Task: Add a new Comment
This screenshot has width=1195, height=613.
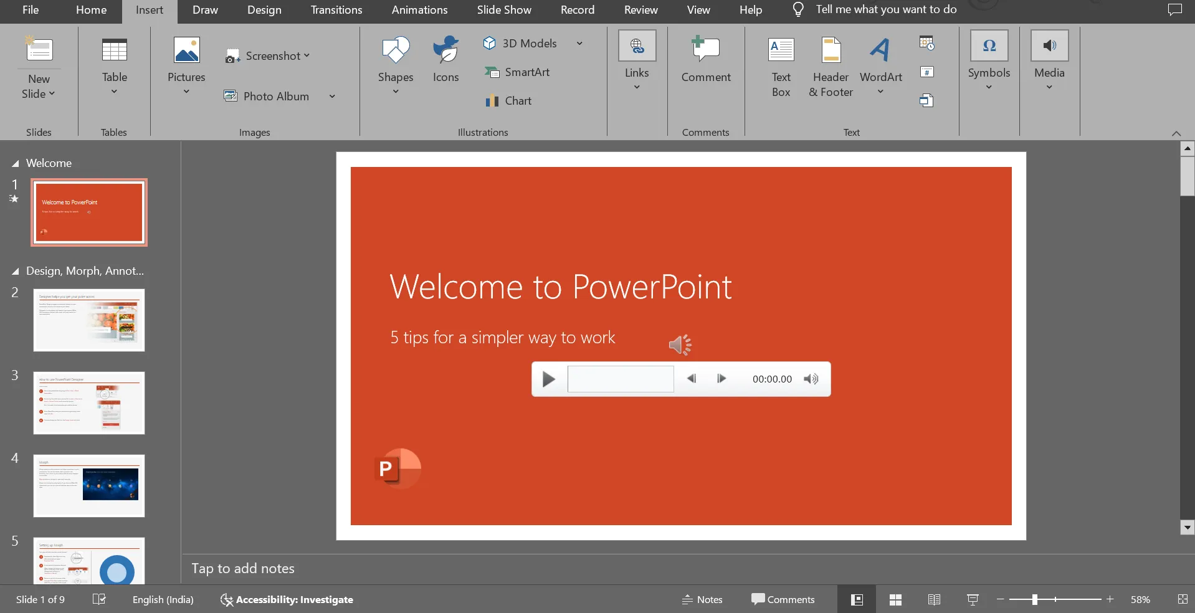Action: (x=706, y=60)
